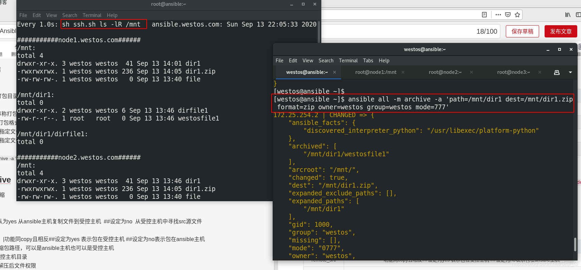Click the "gid": 1000 output line
This screenshot has height=270, width=581.
click(x=310, y=224)
